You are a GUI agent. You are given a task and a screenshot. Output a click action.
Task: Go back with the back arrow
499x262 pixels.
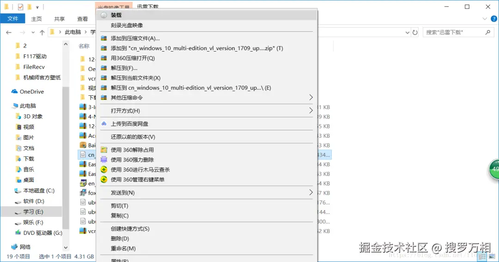(x=9, y=32)
